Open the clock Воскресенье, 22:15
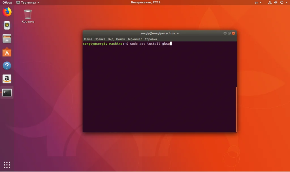 tap(146, 2)
